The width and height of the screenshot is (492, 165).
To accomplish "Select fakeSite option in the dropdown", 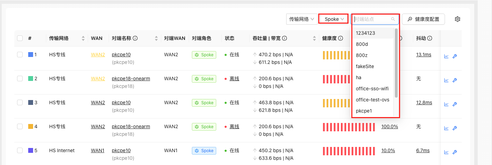I will (x=365, y=66).
